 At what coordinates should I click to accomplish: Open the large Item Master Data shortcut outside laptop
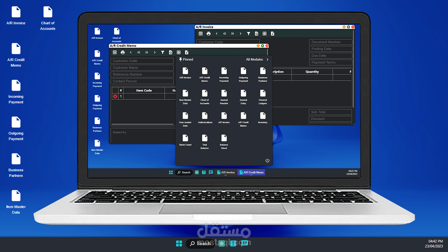tap(16, 202)
